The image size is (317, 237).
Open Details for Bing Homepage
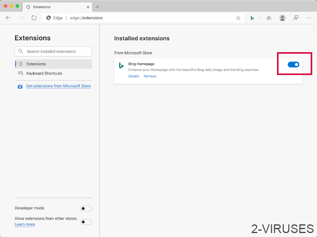pyautogui.click(x=134, y=76)
